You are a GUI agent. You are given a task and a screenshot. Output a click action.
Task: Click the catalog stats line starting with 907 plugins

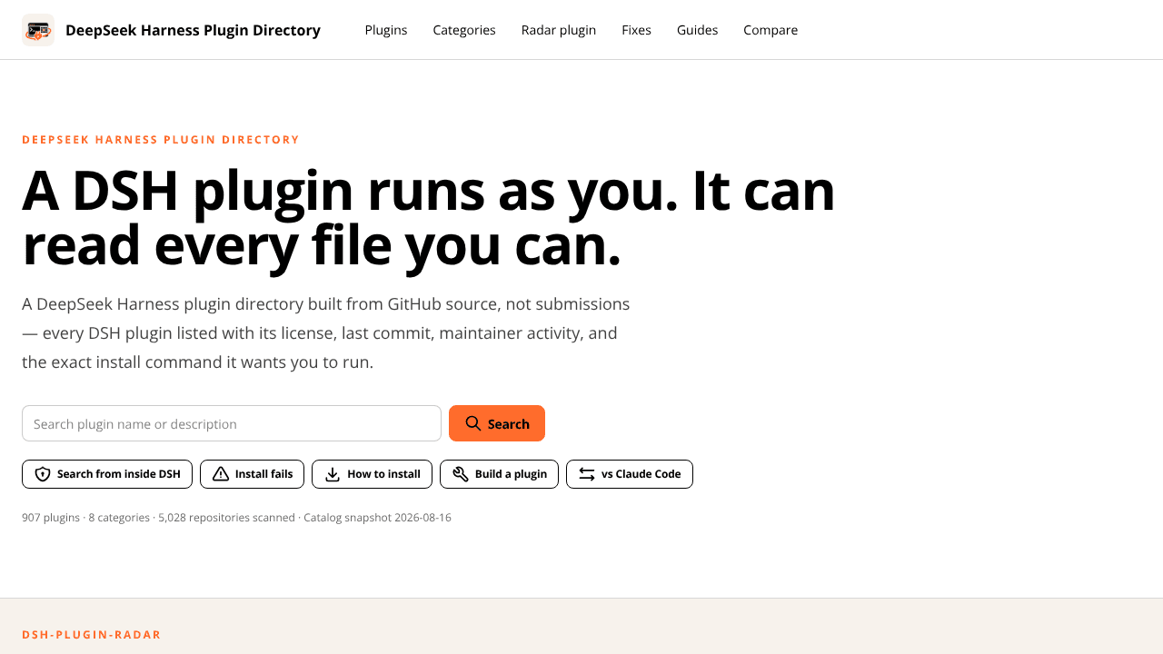[x=236, y=518]
